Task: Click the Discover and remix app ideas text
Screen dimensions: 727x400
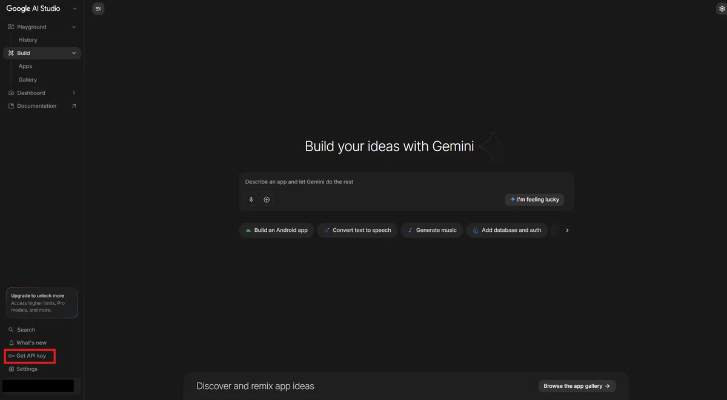Action: tap(255, 386)
